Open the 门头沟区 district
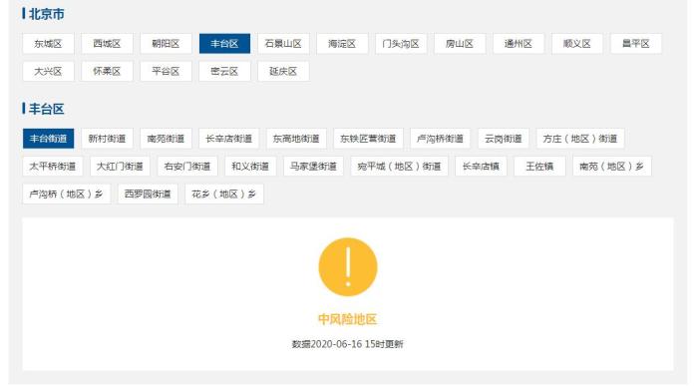This screenshot has height=389, width=698. tap(401, 44)
